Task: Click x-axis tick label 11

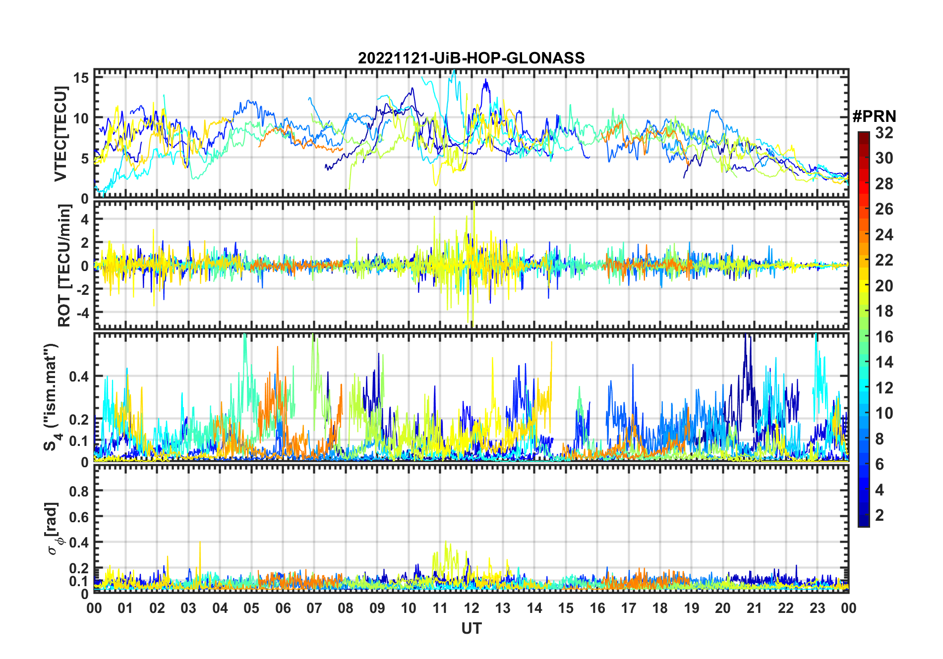Action: [440, 608]
